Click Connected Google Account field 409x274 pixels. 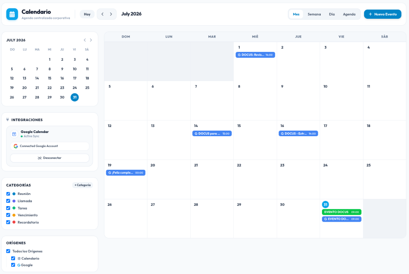[x=50, y=146]
